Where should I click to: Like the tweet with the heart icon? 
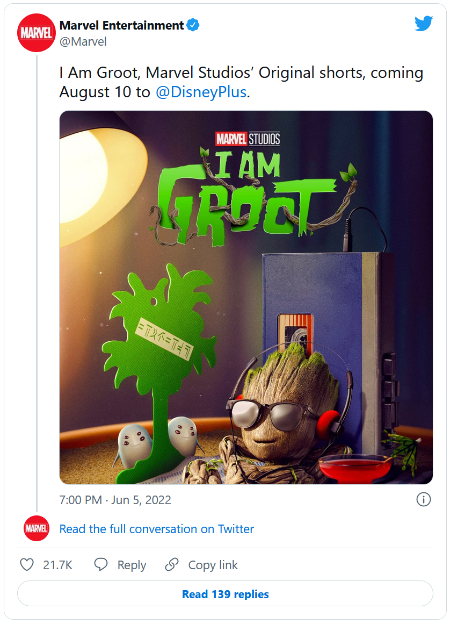(x=27, y=565)
